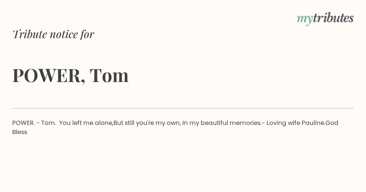This screenshot has height=192, width=366.
Task: Click the phrase "But still you're my own"
Action: click(146, 123)
